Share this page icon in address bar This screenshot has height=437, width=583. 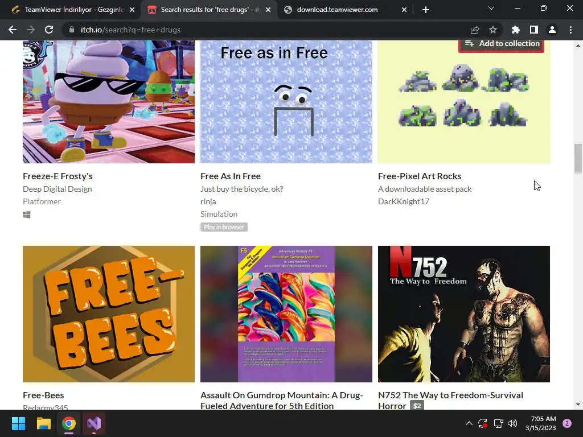(475, 30)
